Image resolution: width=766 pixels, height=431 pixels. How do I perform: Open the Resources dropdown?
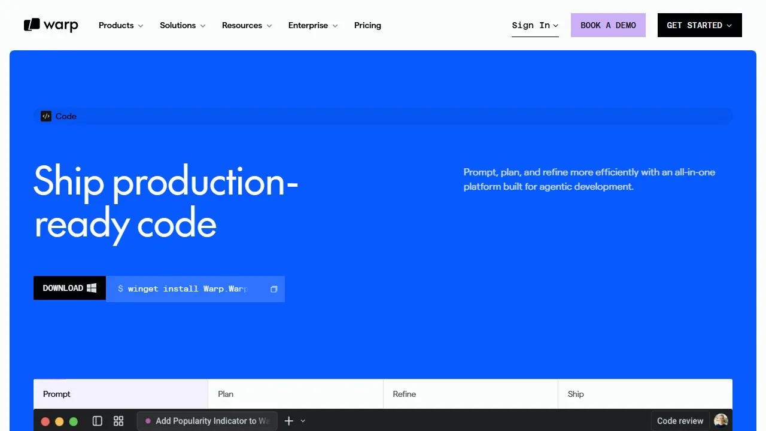pyautogui.click(x=247, y=25)
